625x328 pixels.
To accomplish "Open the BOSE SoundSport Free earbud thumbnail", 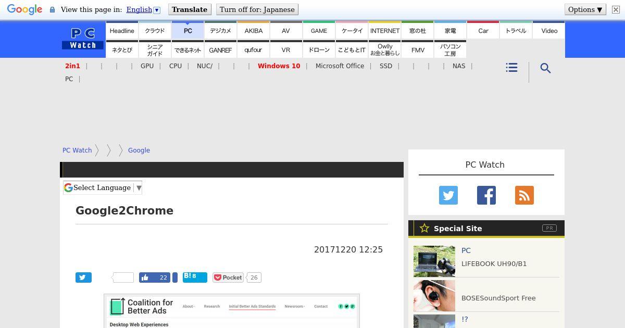I will [x=434, y=296].
